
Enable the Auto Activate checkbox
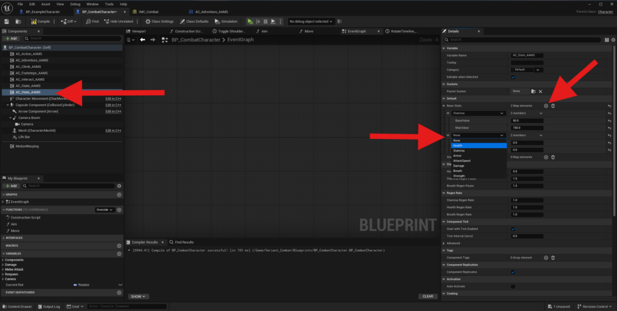point(513,286)
